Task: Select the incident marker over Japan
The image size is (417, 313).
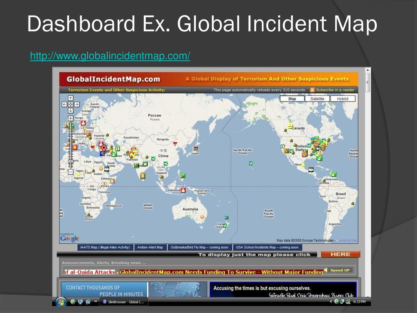Action: (x=196, y=148)
